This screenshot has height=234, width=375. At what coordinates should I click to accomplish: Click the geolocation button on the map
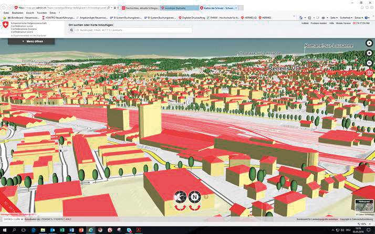pyautogui.click(x=369, y=43)
